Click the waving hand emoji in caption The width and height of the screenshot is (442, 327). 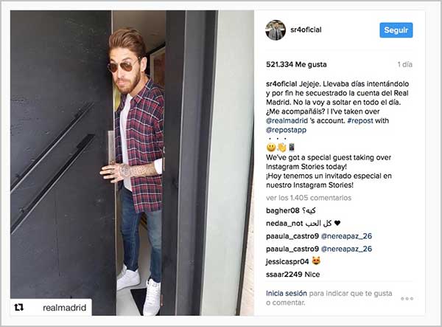point(281,147)
